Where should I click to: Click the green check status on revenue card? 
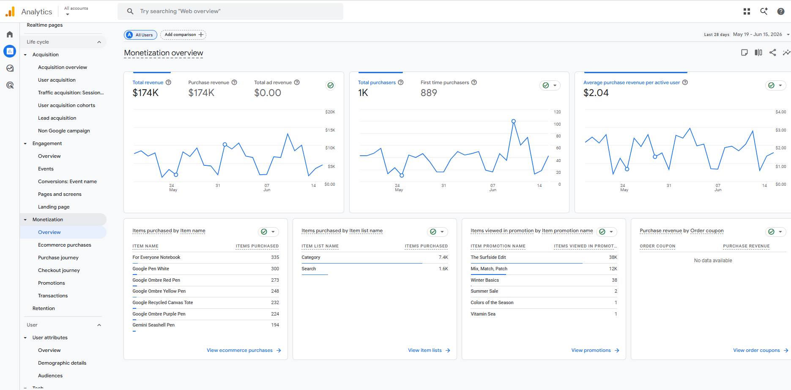pyautogui.click(x=331, y=85)
